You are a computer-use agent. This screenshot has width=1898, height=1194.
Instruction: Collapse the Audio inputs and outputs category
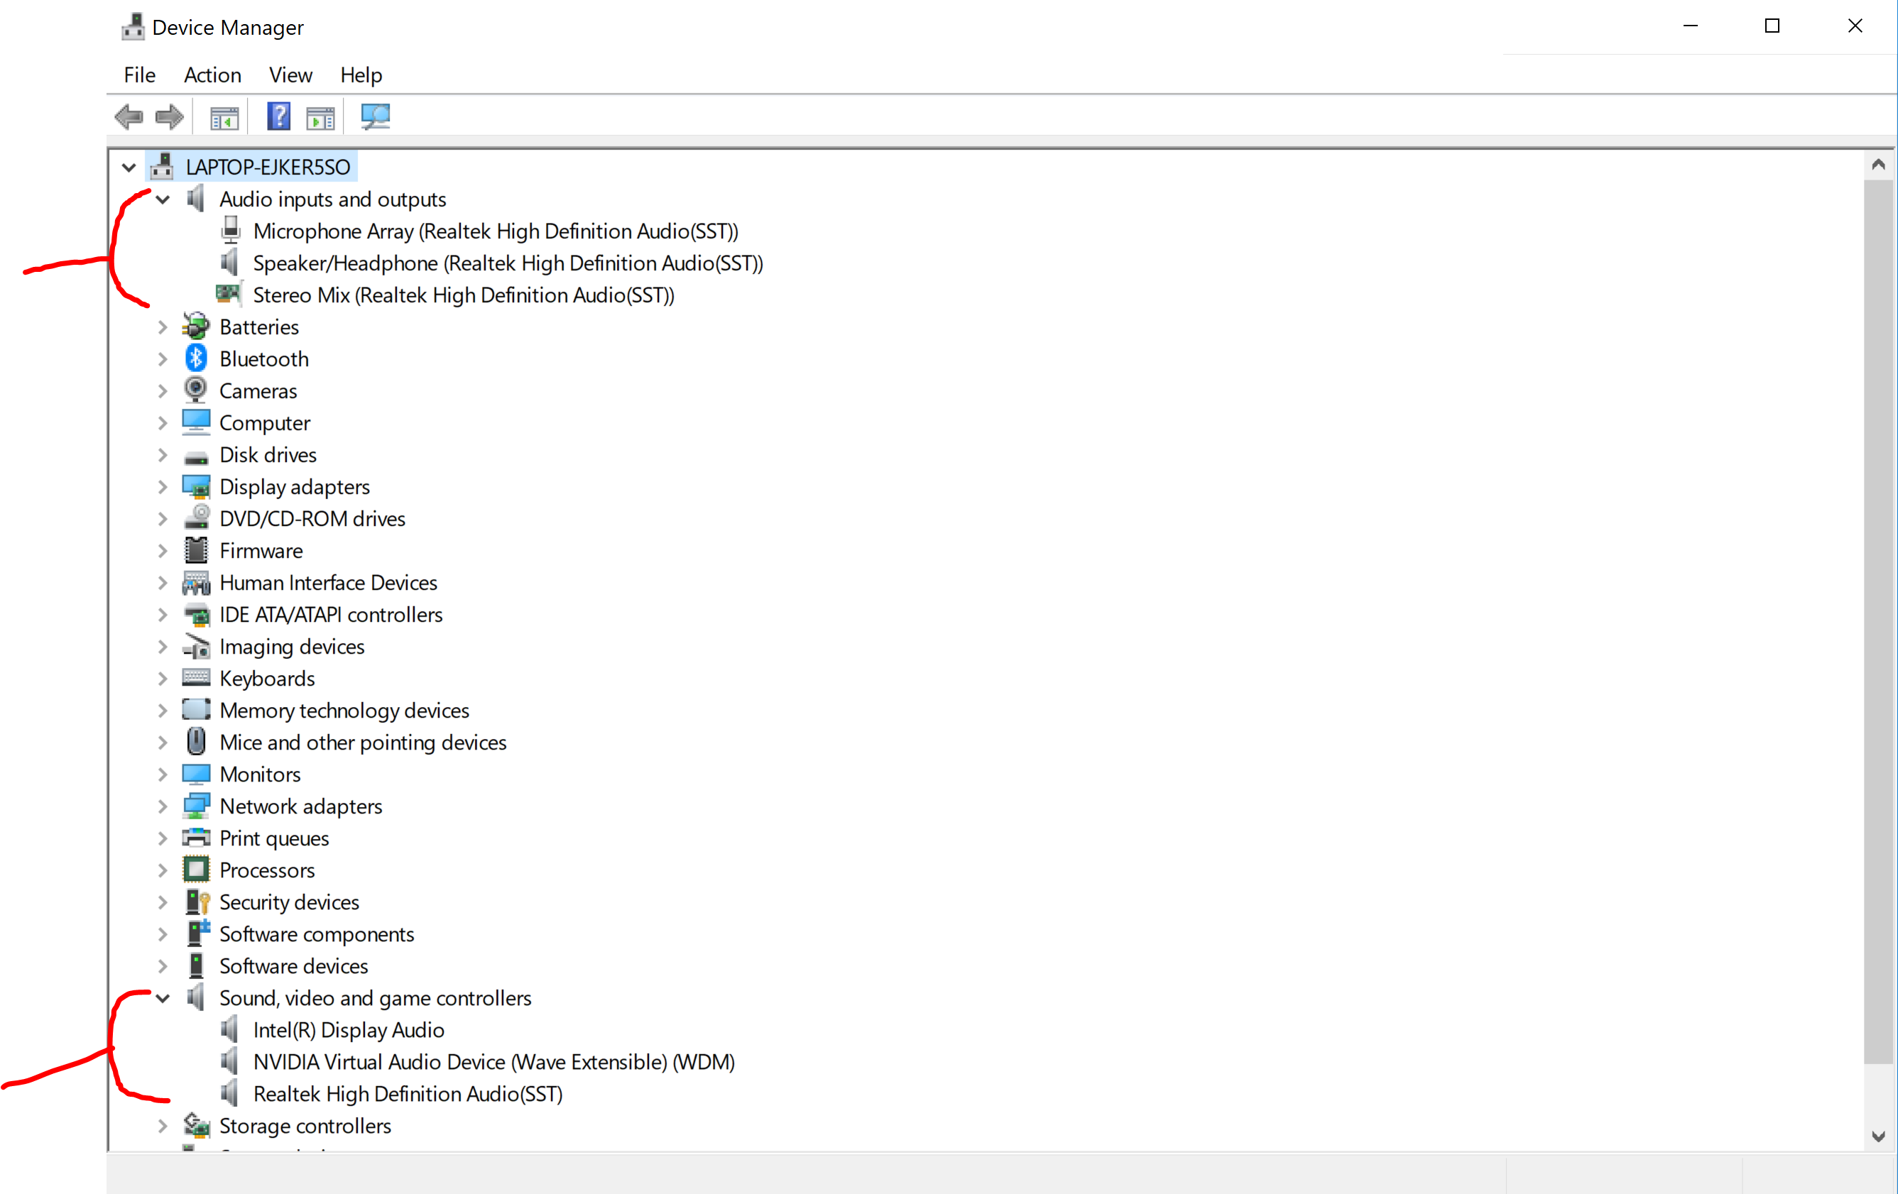click(163, 199)
